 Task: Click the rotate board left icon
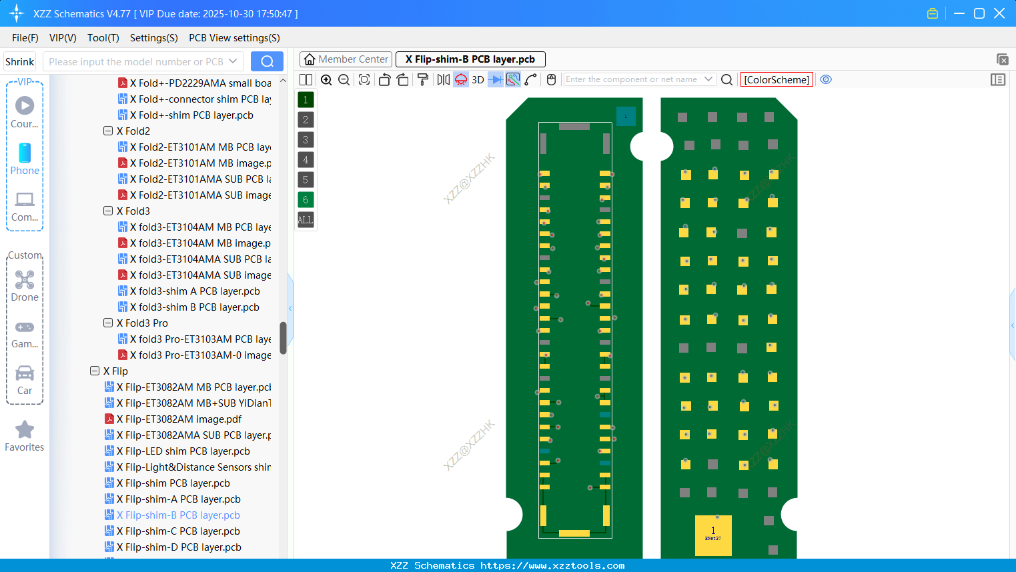pos(384,79)
